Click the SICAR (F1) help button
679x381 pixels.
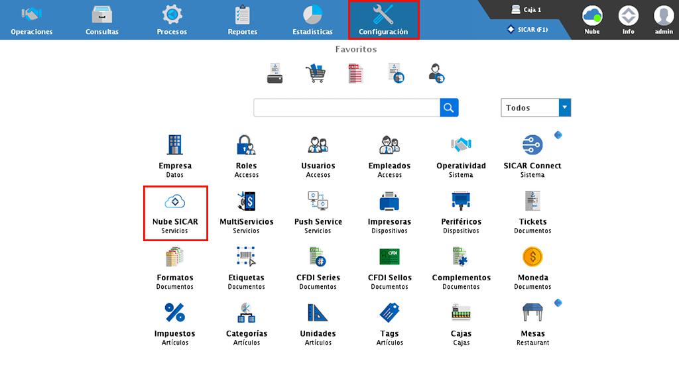pos(527,29)
